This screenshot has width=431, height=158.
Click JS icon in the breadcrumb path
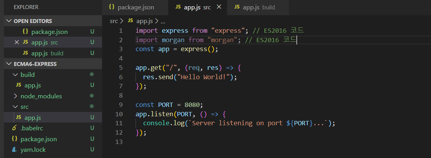(x=131, y=21)
